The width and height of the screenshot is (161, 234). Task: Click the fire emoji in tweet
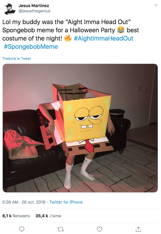(x=68, y=38)
